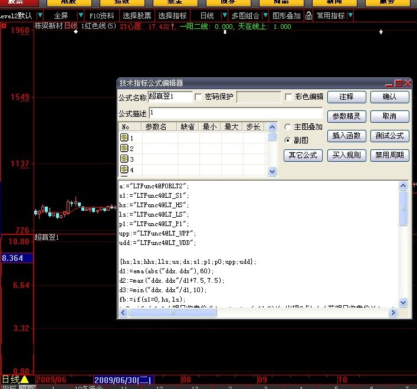Click the code line d1:=ema(abs("ddx.ddx"),60);
Screen dimensions: 417x389
[x=166, y=271]
